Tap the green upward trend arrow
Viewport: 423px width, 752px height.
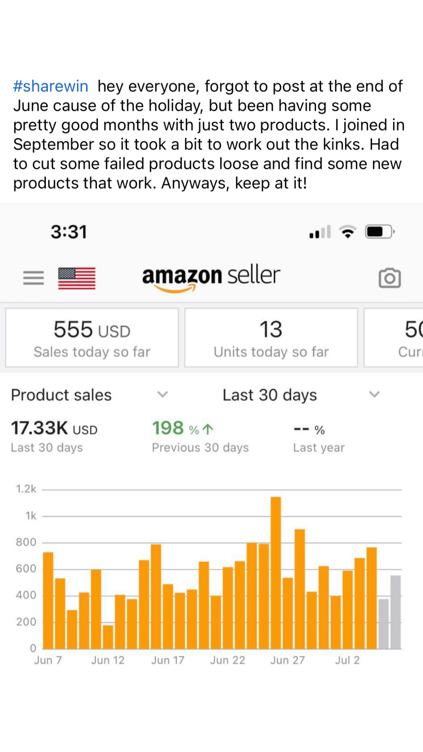[x=208, y=429]
